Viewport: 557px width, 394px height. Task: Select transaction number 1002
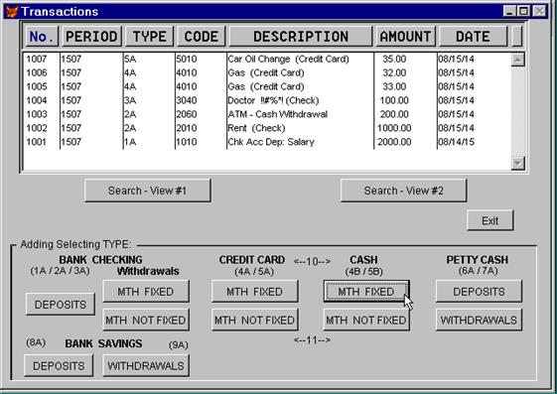pos(37,128)
